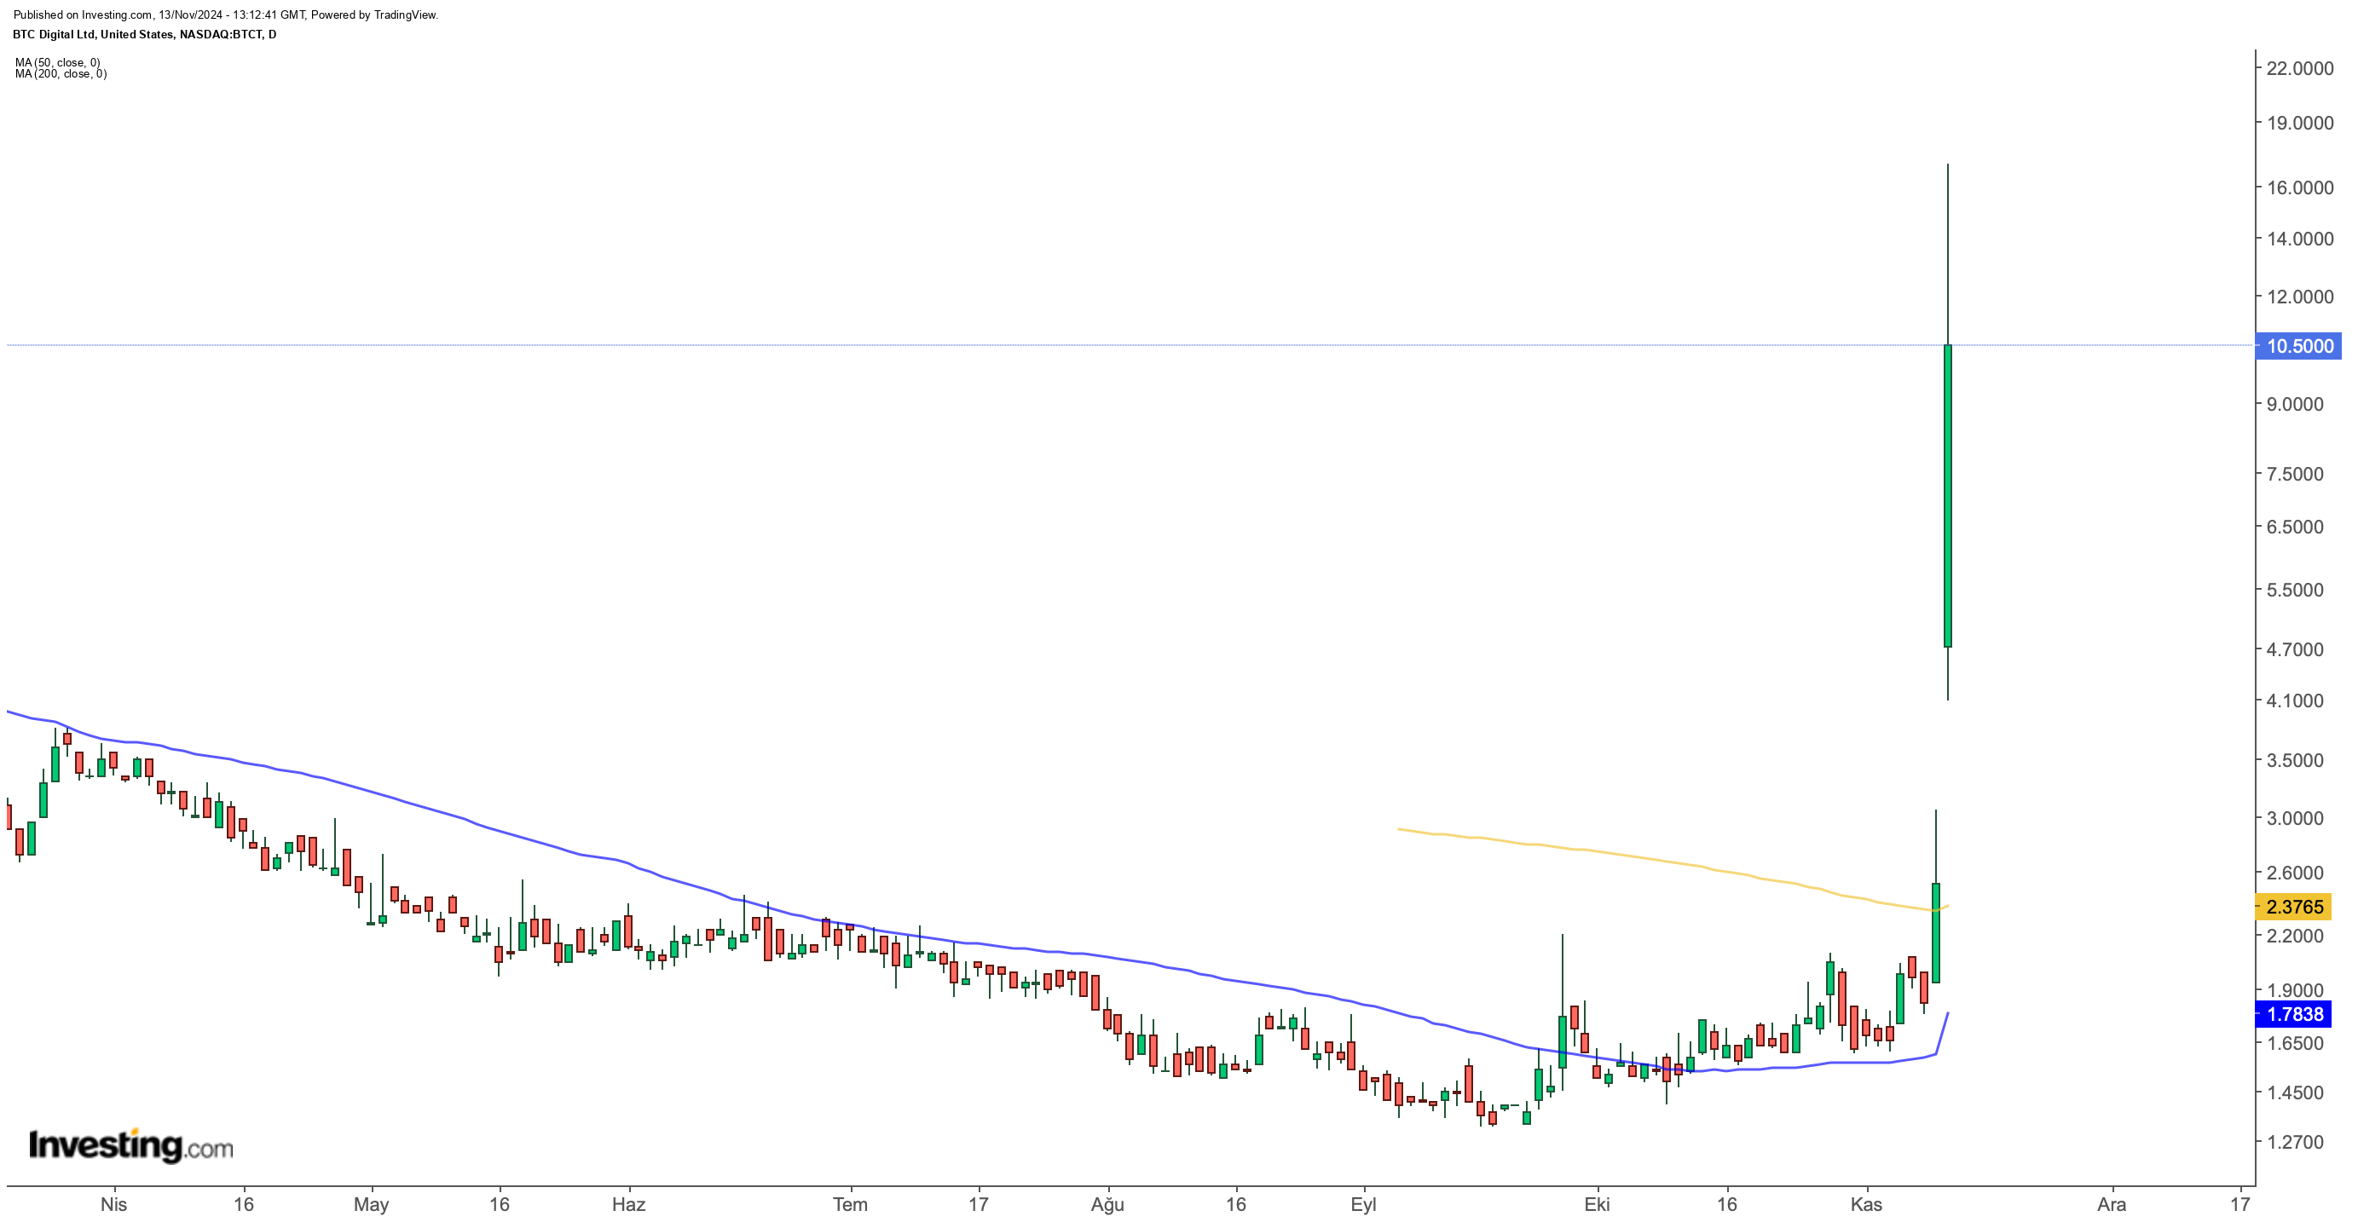Click the 16.0000 price axis label

2299,187
